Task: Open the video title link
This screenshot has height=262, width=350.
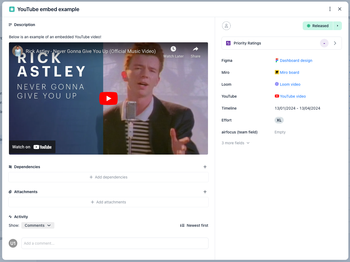Action: pyautogui.click(x=91, y=51)
